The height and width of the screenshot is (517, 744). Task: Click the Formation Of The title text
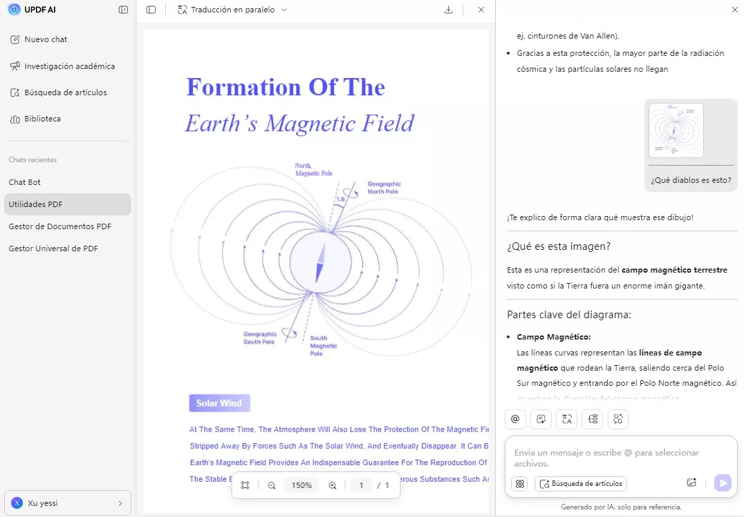pos(286,87)
